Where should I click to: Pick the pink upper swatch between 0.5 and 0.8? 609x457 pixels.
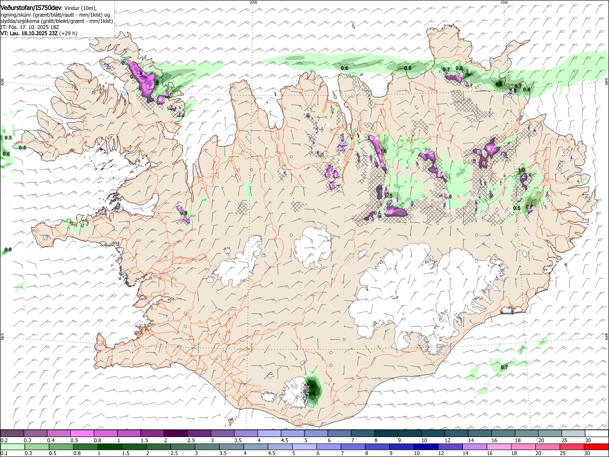(x=82, y=434)
